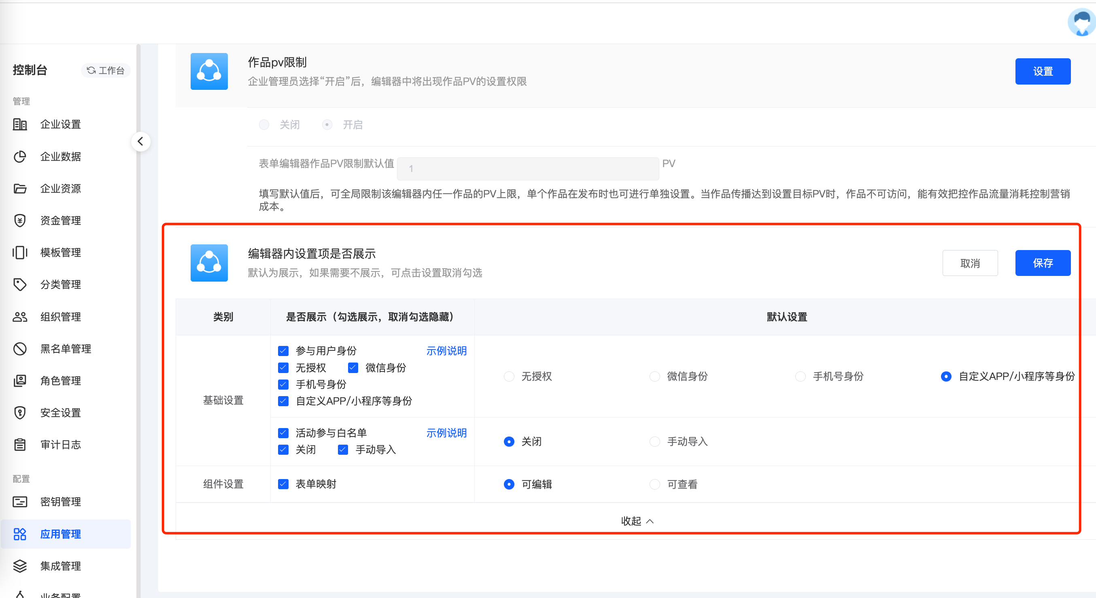Click the 分类管理 tag icon
The height and width of the screenshot is (598, 1096).
19,284
